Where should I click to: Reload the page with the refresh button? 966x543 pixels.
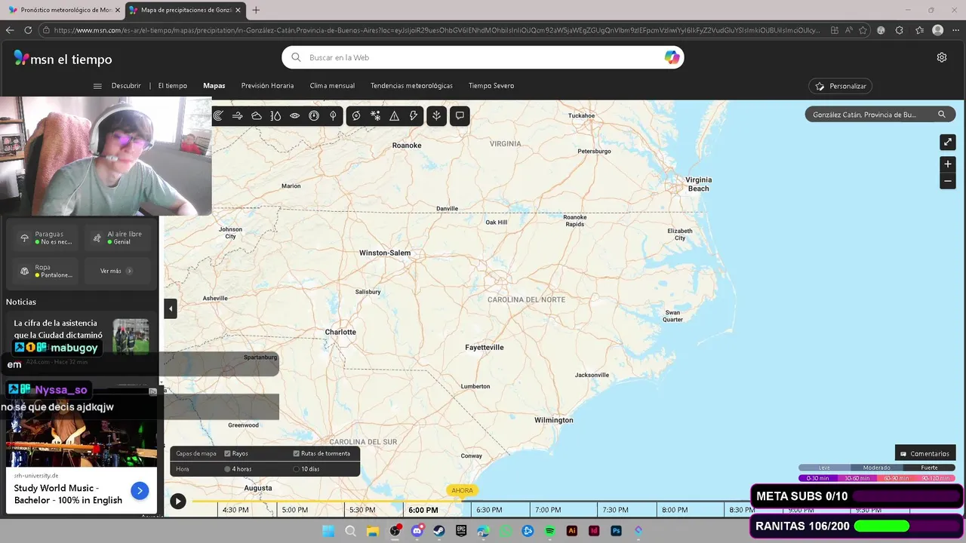(28, 30)
